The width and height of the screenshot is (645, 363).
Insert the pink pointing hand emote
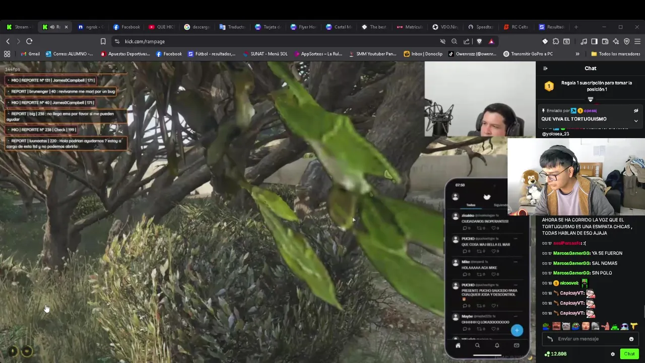pyautogui.click(x=605, y=326)
